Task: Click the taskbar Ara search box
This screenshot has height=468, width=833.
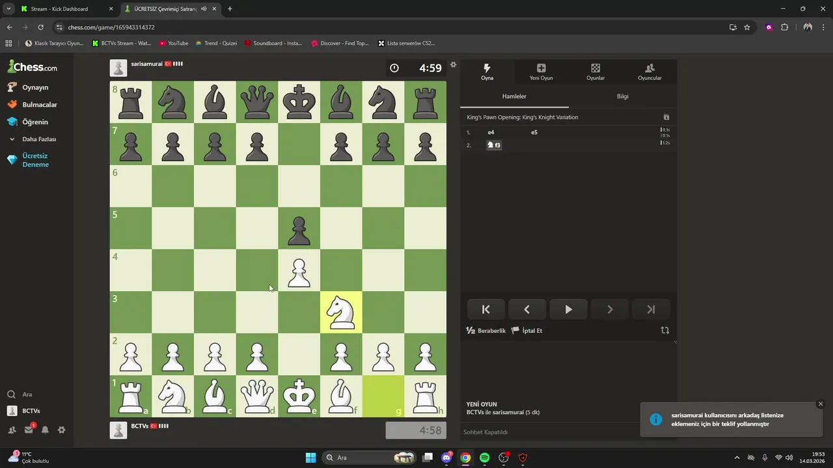Action: pos(370,458)
